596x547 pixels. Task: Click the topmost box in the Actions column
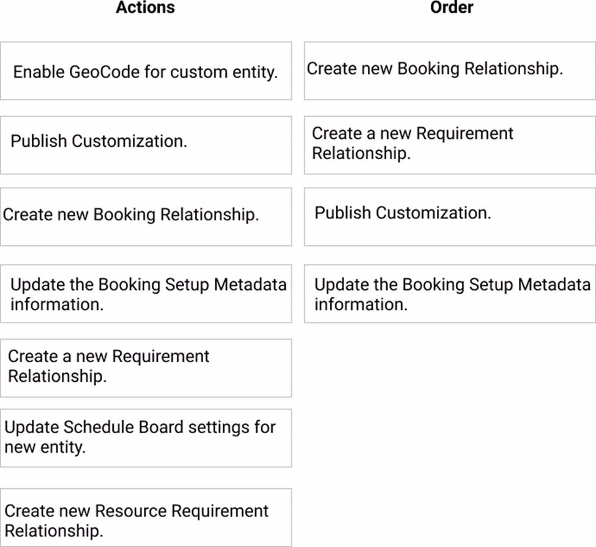146,72
